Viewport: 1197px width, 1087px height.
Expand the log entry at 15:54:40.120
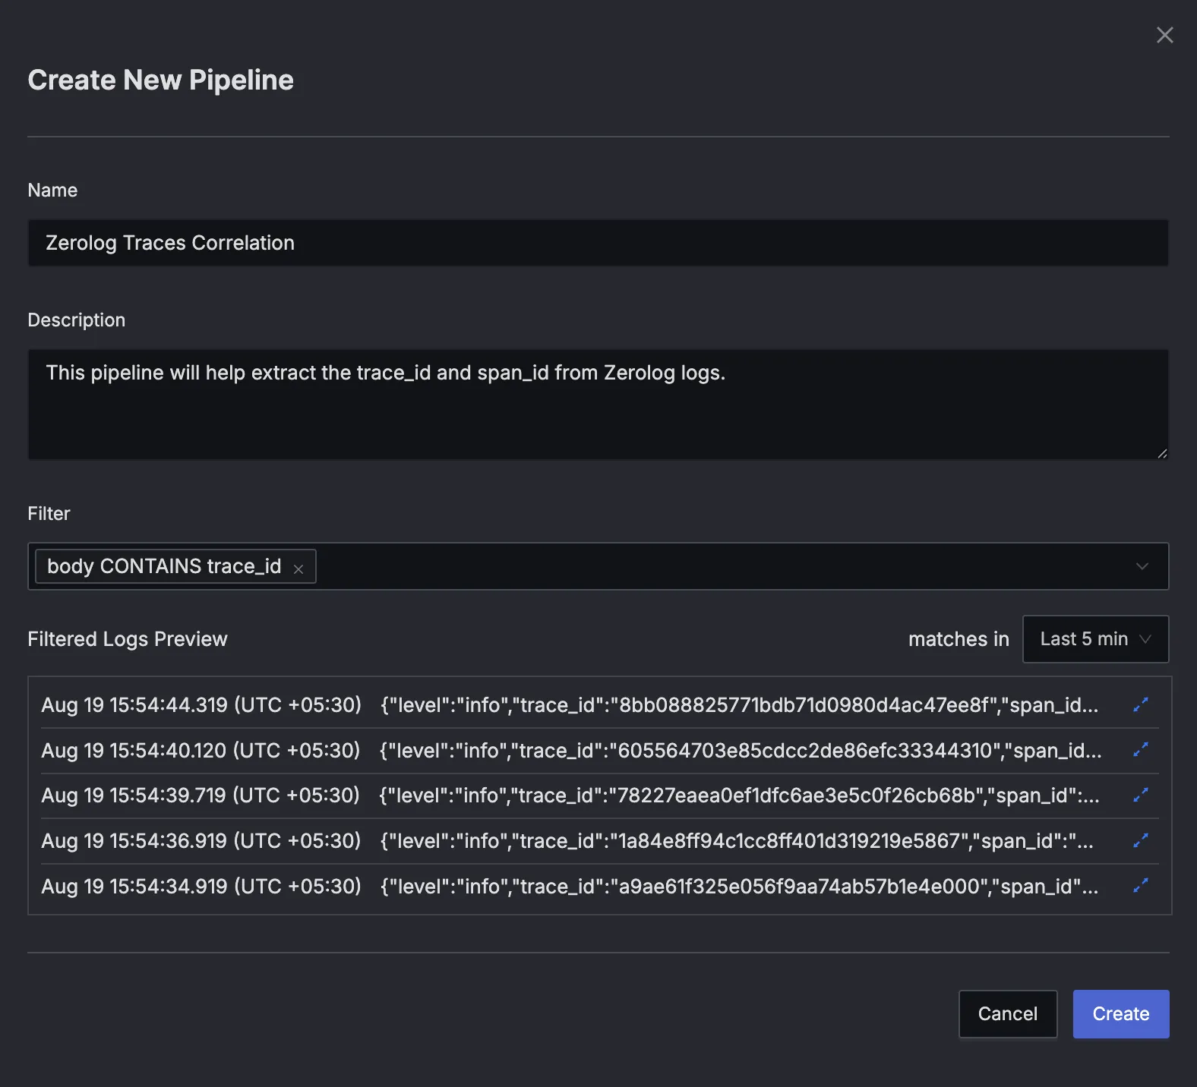1140,750
